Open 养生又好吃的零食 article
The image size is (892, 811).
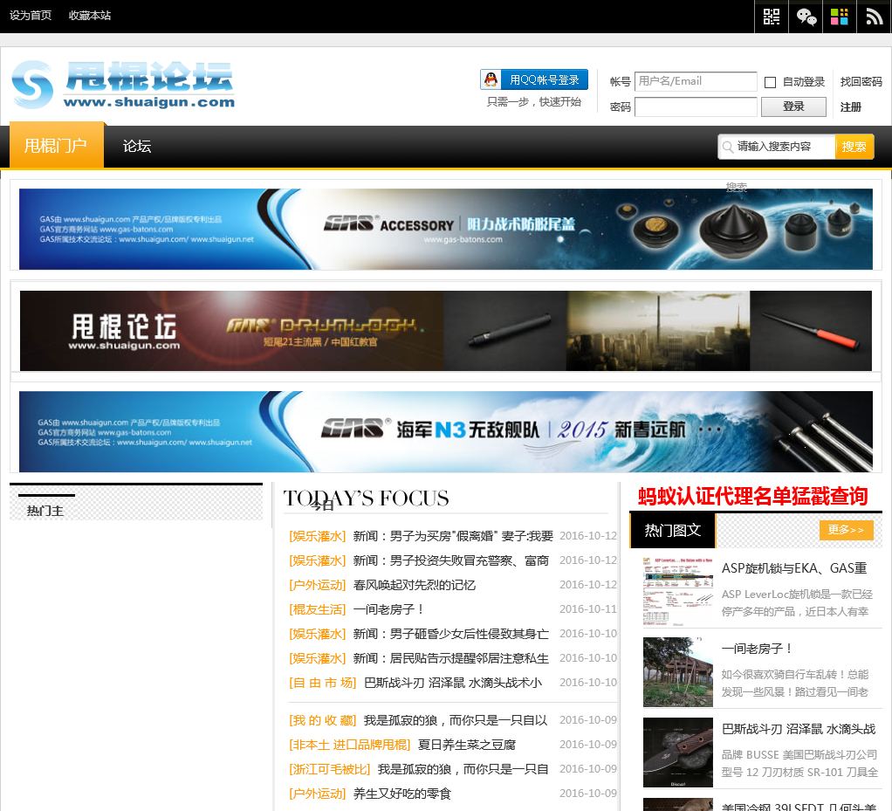click(401, 794)
